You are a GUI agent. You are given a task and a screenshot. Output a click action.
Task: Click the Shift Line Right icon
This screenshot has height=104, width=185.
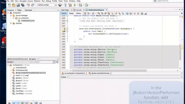tap(130, 14)
